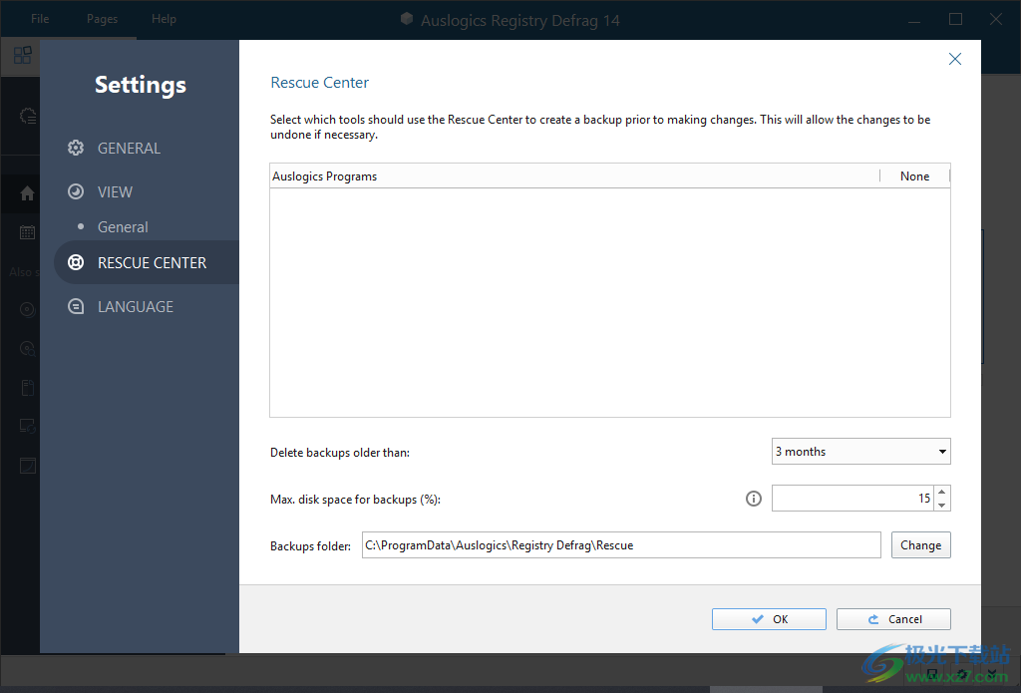Image resolution: width=1021 pixels, height=693 pixels.
Task: Click the Change button for backups folder
Action: click(x=920, y=545)
